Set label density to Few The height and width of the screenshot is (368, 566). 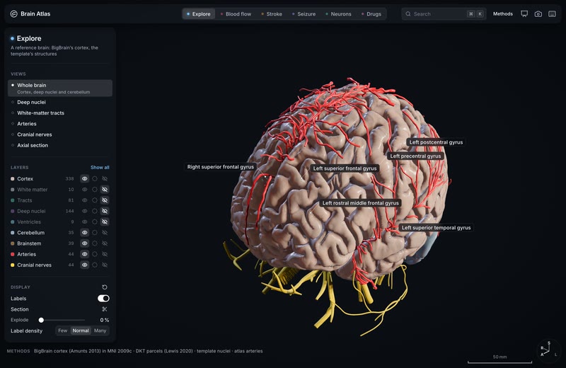pyautogui.click(x=63, y=330)
